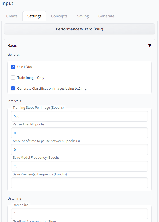Open the Generate tab
The width and height of the screenshot is (159, 222).
click(106, 16)
